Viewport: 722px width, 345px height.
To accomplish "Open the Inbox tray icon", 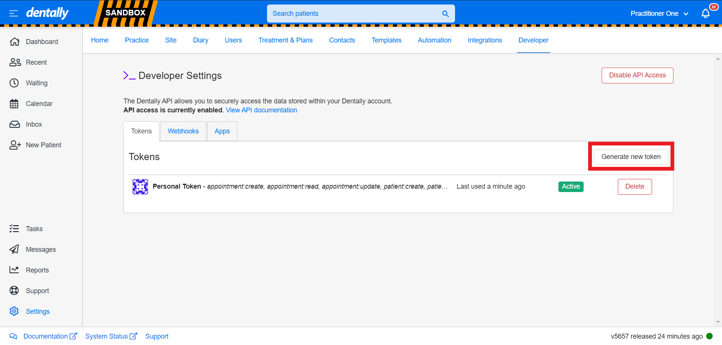I will (x=14, y=124).
